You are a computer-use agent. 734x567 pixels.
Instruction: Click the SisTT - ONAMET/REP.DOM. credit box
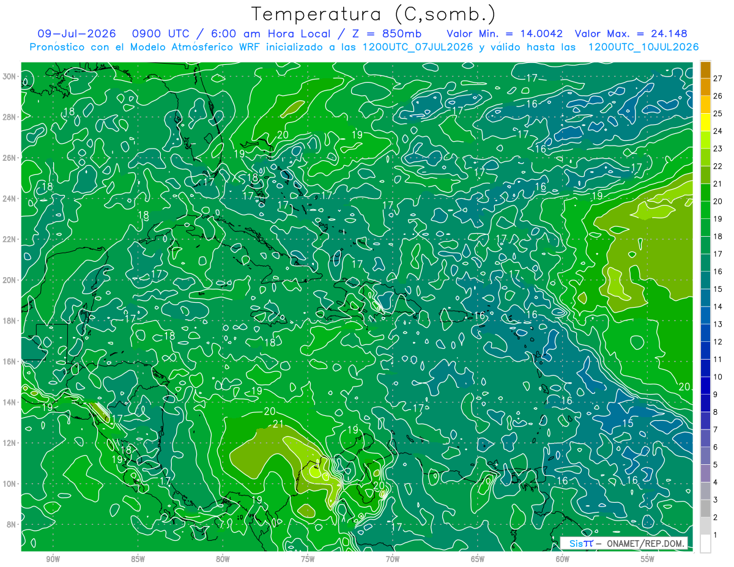[624, 543]
